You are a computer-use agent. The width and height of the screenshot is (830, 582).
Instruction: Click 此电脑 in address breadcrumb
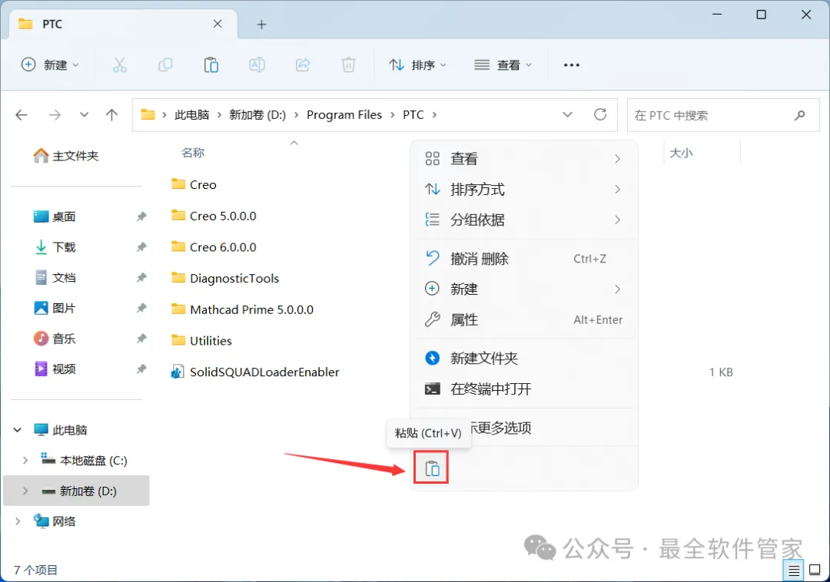click(x=191, y=115)
